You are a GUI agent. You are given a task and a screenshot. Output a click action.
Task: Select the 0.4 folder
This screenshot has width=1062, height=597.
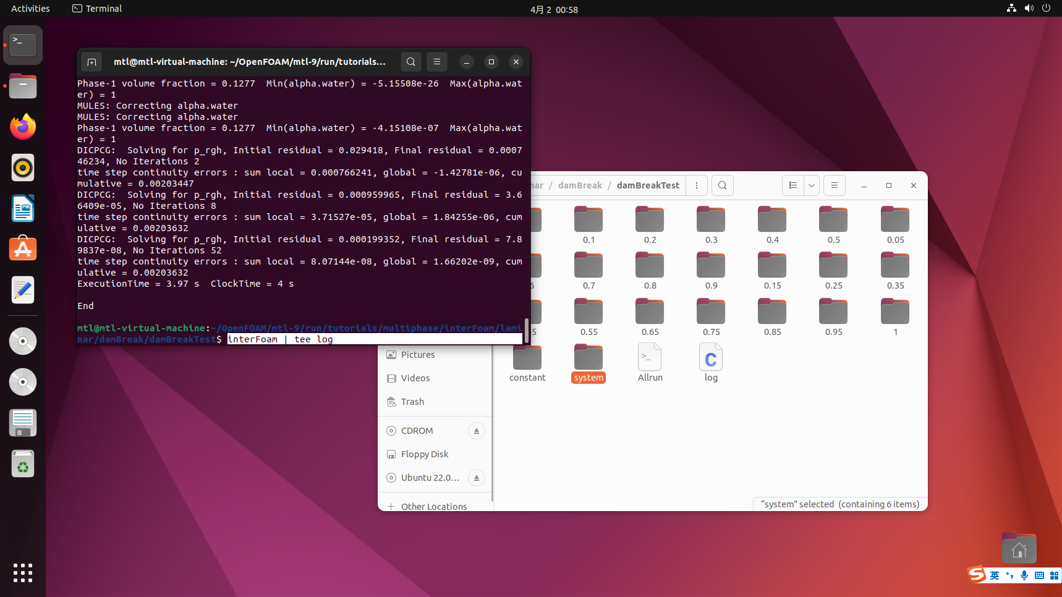pos(772,225)
